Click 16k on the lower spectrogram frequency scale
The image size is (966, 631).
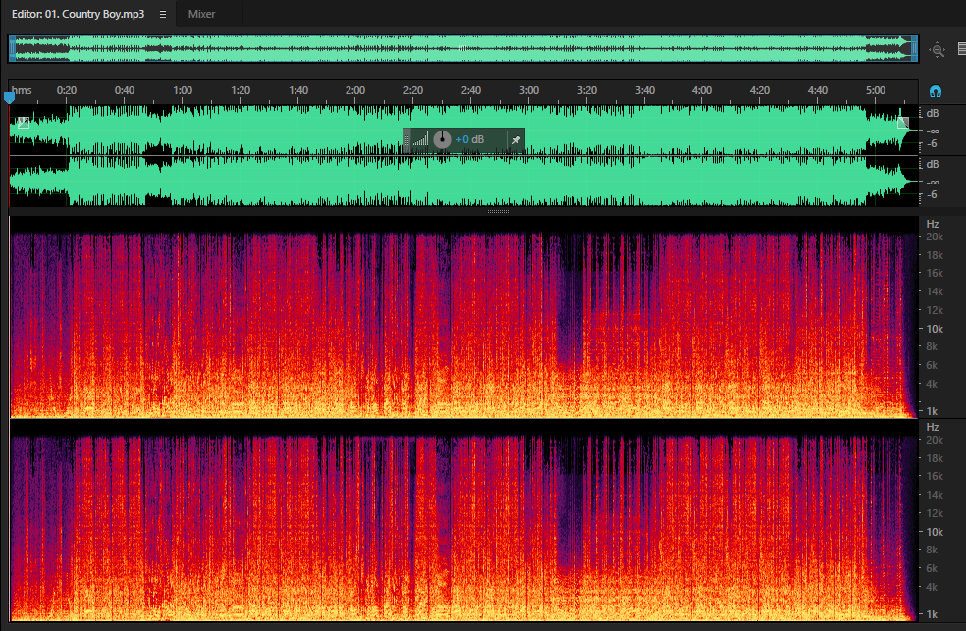tap(935, 477)
